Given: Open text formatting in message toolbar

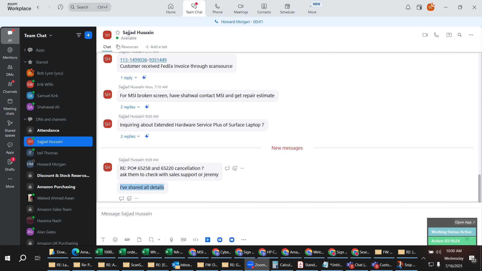Looking at the screenshot, I should [x=103, y=240].
